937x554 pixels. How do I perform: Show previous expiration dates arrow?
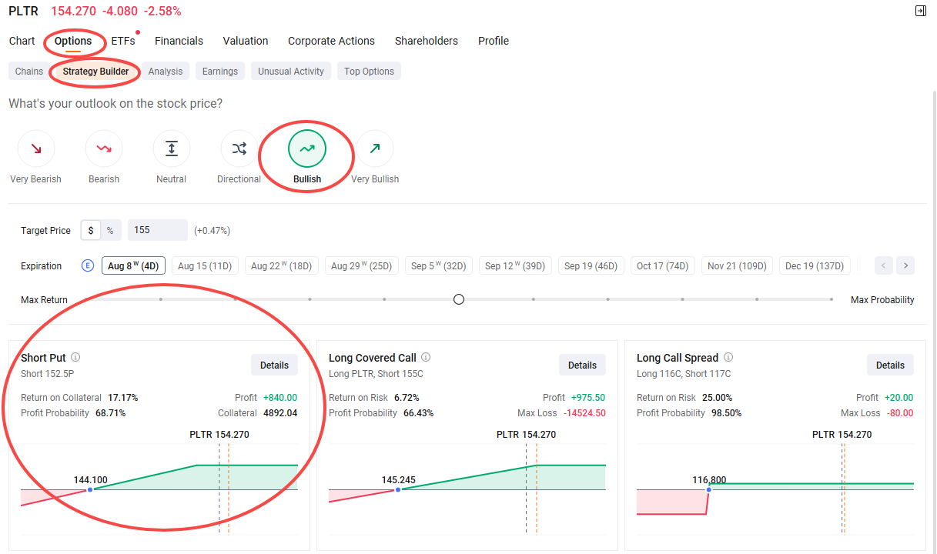[884, 265]
